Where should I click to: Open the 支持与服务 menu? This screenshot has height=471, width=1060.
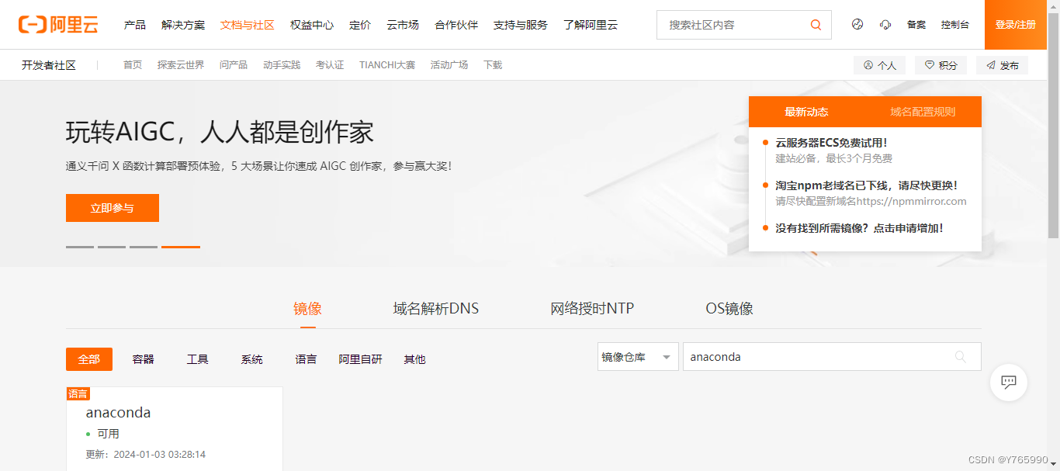pos(521,25)
